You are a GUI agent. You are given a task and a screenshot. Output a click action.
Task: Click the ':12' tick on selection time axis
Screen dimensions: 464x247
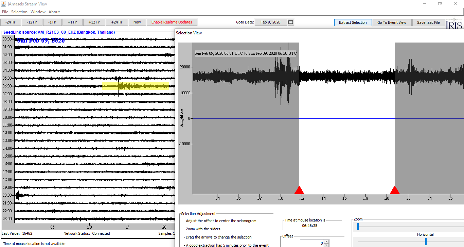click(x=302, y=198)
